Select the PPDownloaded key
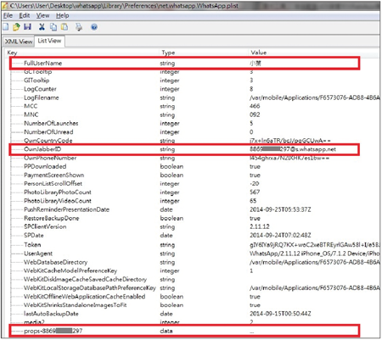 [x=45, y=166]
